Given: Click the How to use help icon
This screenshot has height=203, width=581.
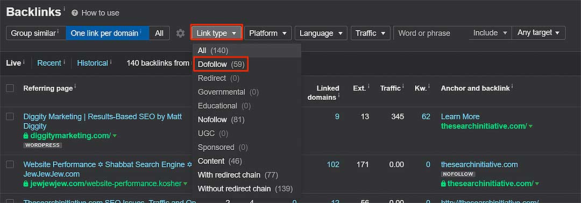Looking at the screenshot, I should coord(75,13).
